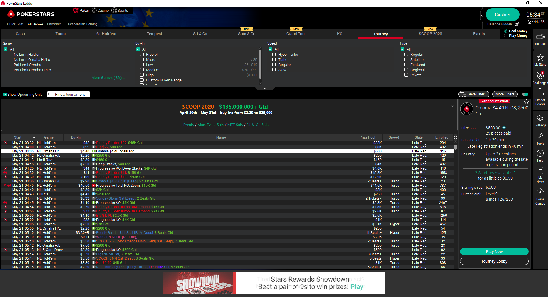Click the prize pool info icon
Image resolution: width=548 pixels, height=297 pixels.
(x=504, y=128)
